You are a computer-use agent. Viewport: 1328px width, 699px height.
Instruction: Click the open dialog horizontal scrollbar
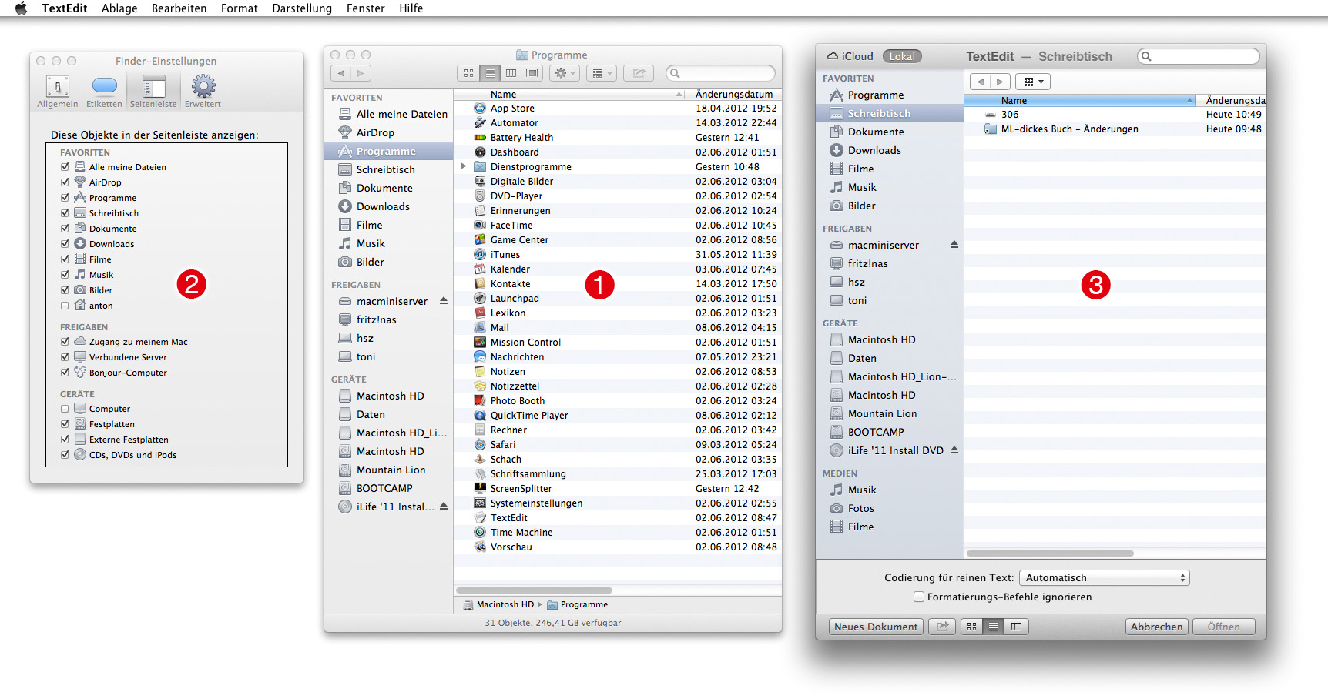tap(1050, 554)
